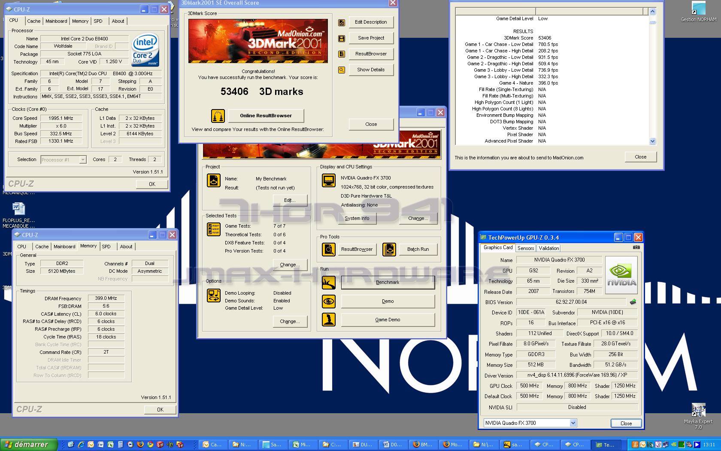Click the BIOS Version field in GPU-Z
721x451 pixels.
point(571,302)
